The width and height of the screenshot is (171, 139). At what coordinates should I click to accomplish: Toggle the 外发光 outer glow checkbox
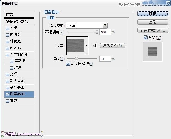[x=7, y=41]
